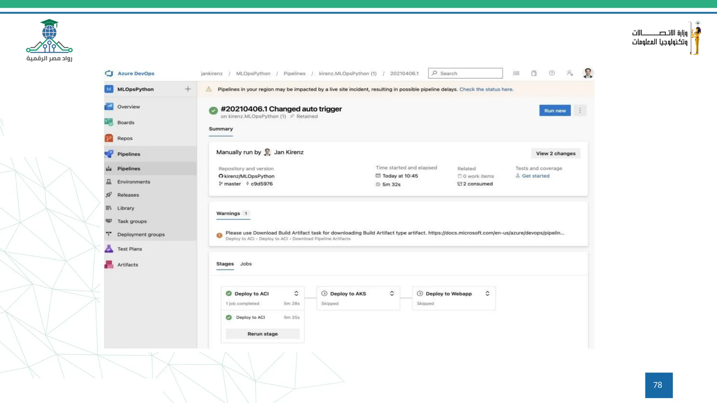
Task: Open the work items list icon in header
Action: point(516,73)
